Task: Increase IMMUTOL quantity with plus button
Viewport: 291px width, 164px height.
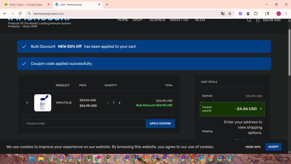Action: pos(120,102)
